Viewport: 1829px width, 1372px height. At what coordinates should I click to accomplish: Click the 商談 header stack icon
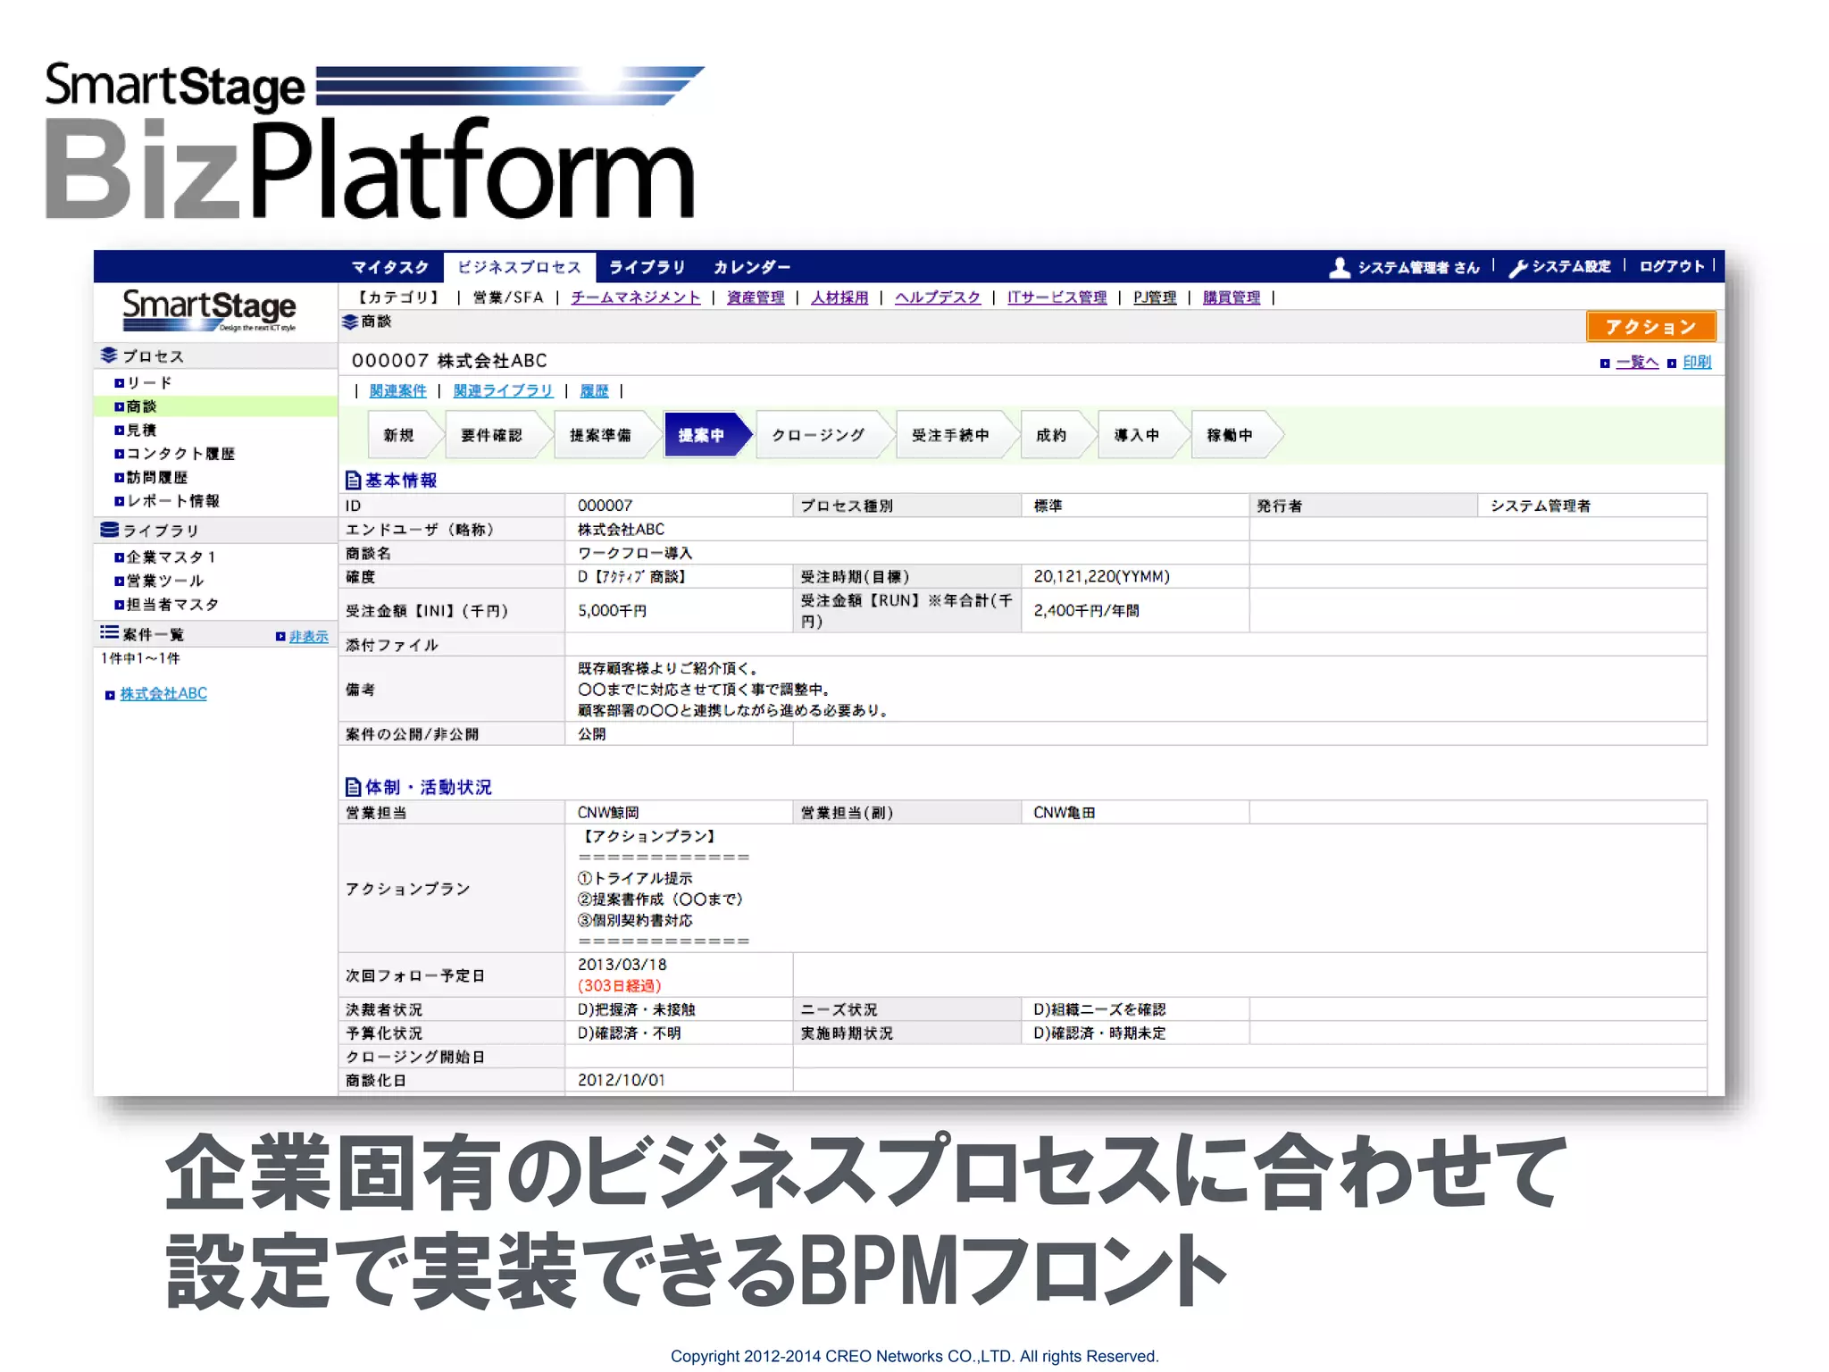click(350, 322)
